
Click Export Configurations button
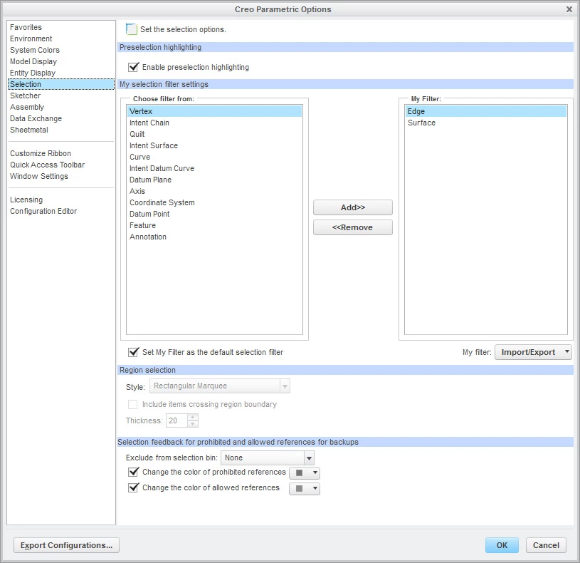(67, 545)
